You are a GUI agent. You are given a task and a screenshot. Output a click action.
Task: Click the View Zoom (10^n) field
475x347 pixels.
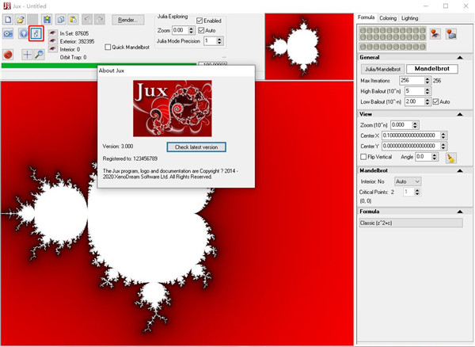(401, 125)
